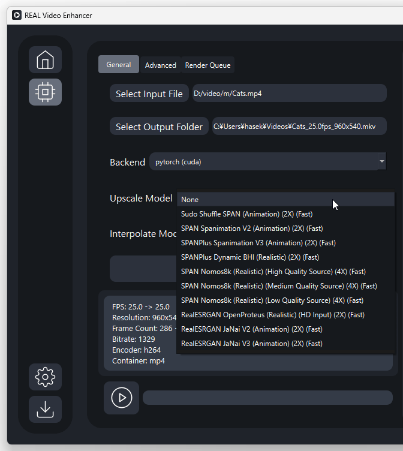403x451 pixels.
Task: Open the Processing chip page in sidebar
Action: point(45,92)
